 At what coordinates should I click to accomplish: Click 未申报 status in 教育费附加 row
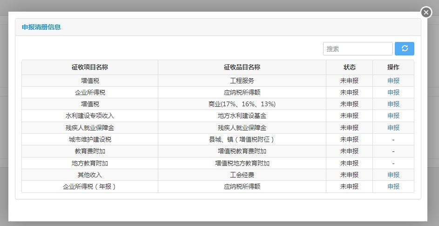pos(350,151)
